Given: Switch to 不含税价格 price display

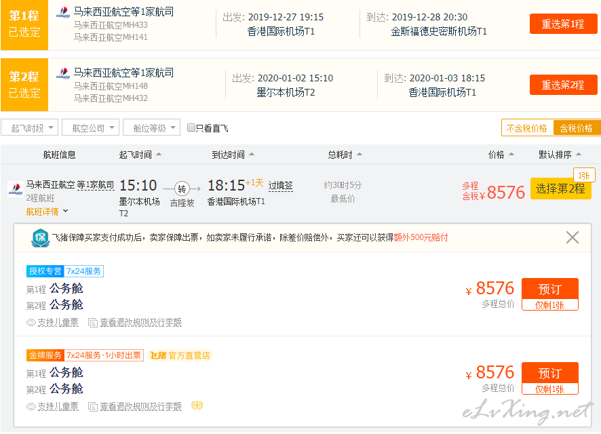Looking at the screenshot, I should [x=526, y=128].
